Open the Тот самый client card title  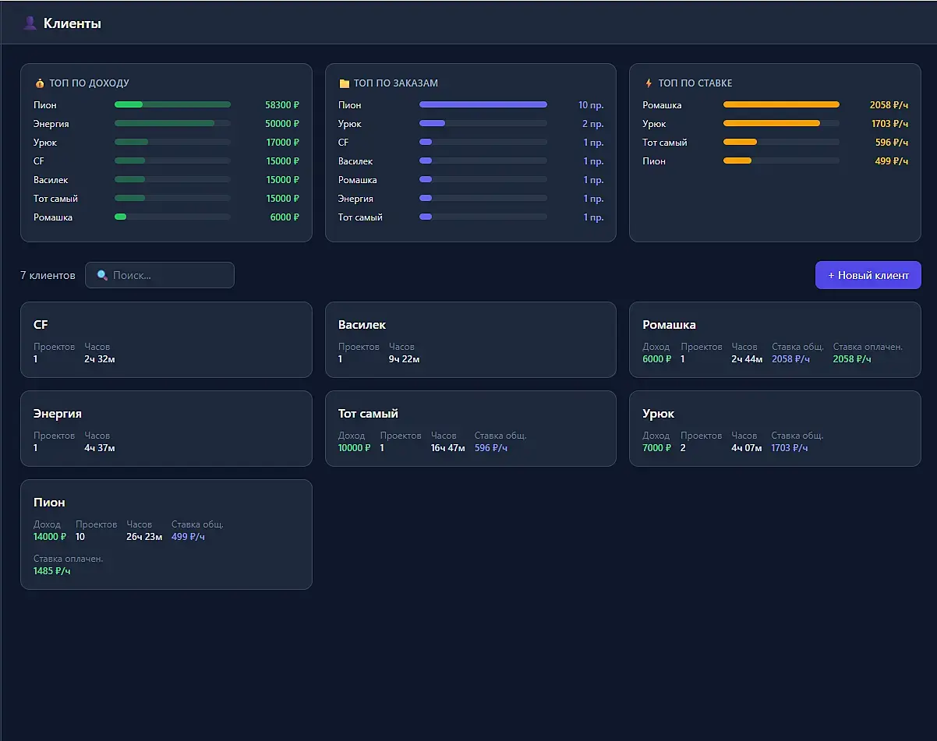tap(368, 414)
